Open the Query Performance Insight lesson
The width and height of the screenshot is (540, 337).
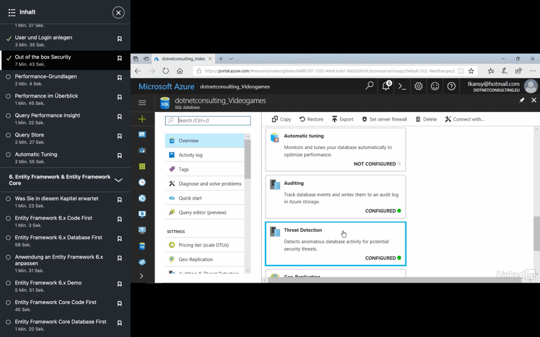click(x=47, y=115)
